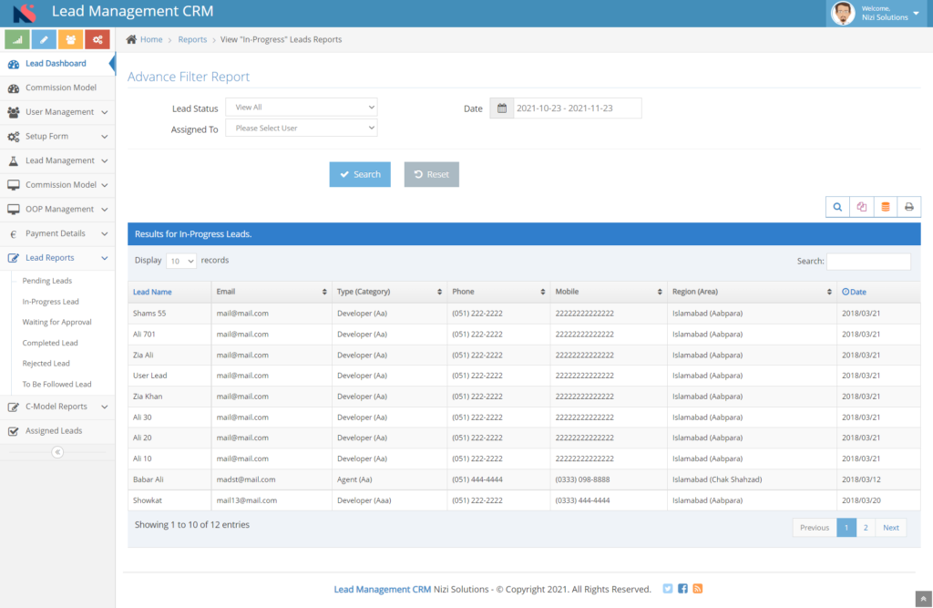
Task: Open the In-Progress Lead report
Action: [x=51, y=302]
